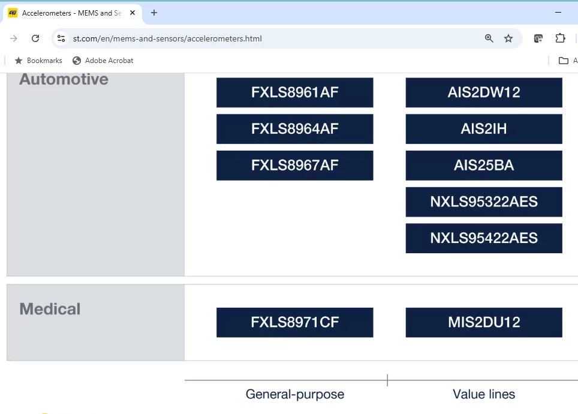
Task: Click the Medical category heading
Action: 50,309
